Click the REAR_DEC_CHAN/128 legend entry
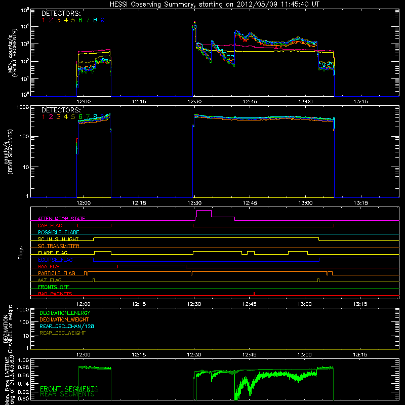The height and width of the screenshot is (405, 405). [67, 326]
